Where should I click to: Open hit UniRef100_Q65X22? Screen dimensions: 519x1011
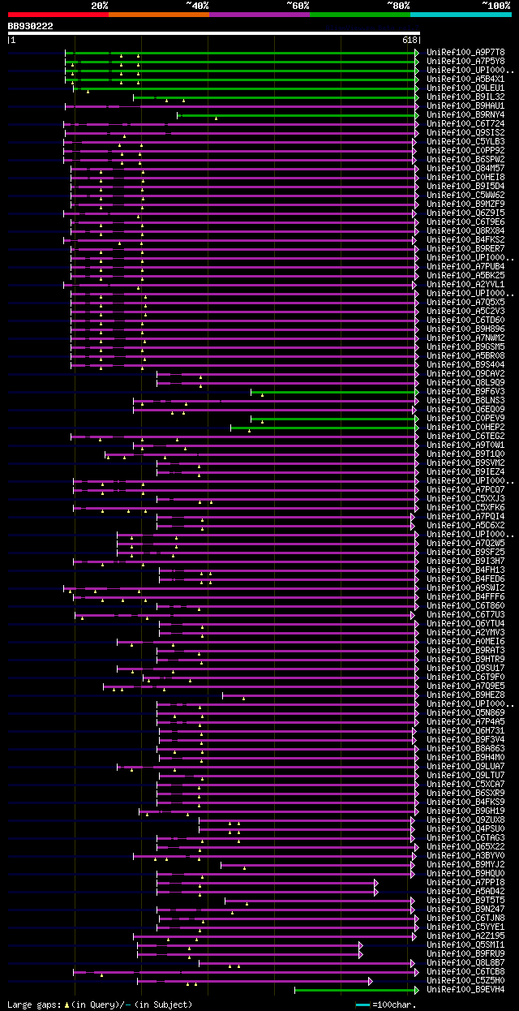pyautogui.click(x=465, y=847)
